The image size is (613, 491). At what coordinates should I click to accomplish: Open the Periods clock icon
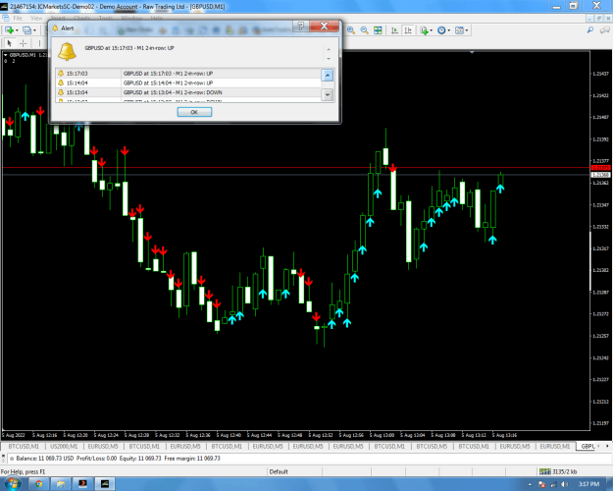click(441, 30)
